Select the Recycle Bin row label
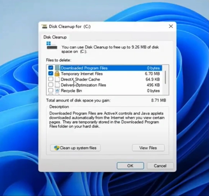This screenshot has height=196, width=209. coord(71,91)
